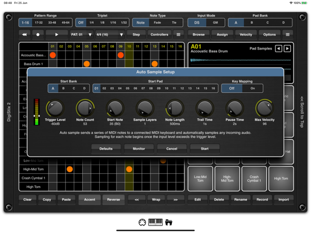
Task: Choose Start Pad 12
Action: coord(182,88)
